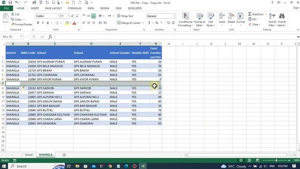
Task: Open the font name Calibri dropdown
Action: click(x=58, y=16)
